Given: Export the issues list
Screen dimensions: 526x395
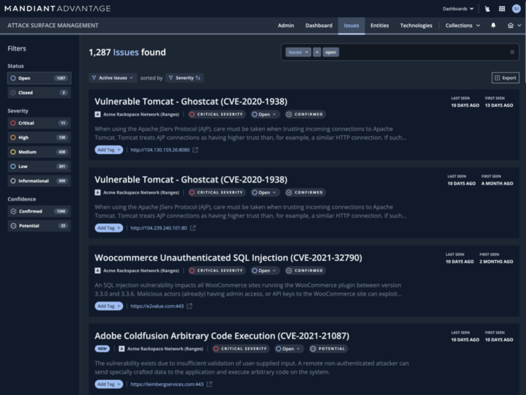Looking at the screenshot, I should [x=506, y=78].
